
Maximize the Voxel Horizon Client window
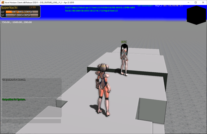[x=196, y=2]
